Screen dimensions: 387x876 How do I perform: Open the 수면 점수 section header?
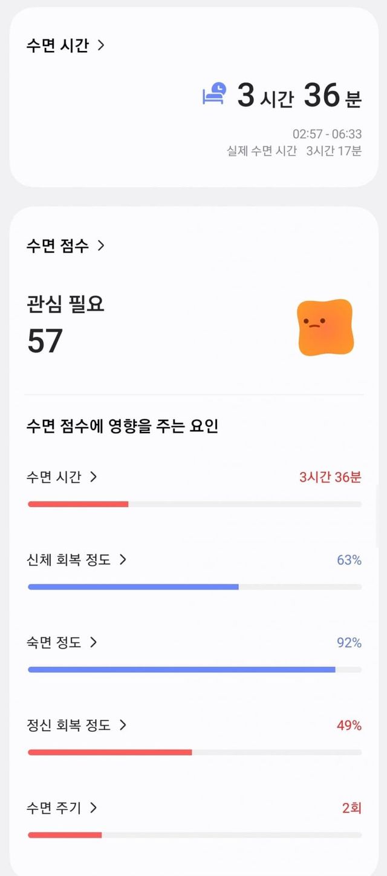pos(57,245)
